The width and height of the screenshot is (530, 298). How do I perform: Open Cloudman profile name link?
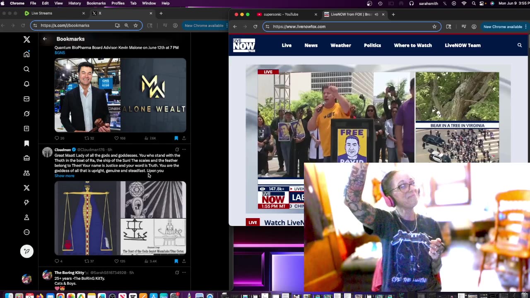point(63,150)
